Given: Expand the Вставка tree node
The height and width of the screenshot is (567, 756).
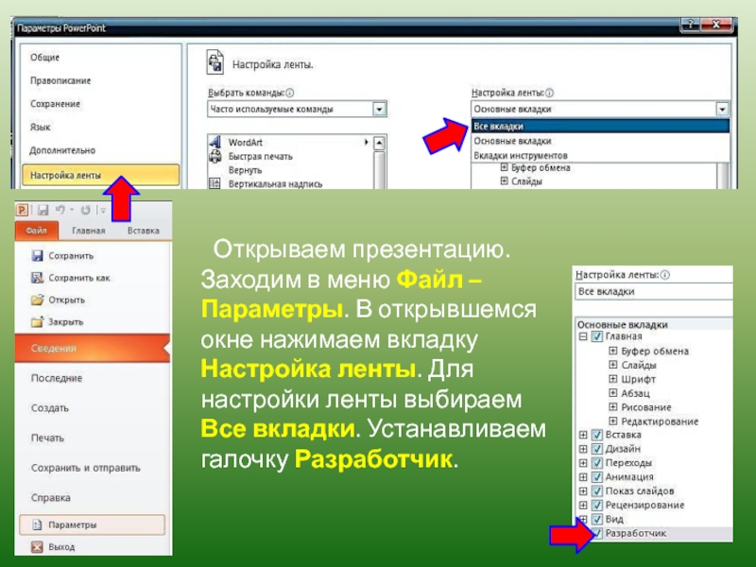Looking at the screenshot, I should tap(583, 435).
